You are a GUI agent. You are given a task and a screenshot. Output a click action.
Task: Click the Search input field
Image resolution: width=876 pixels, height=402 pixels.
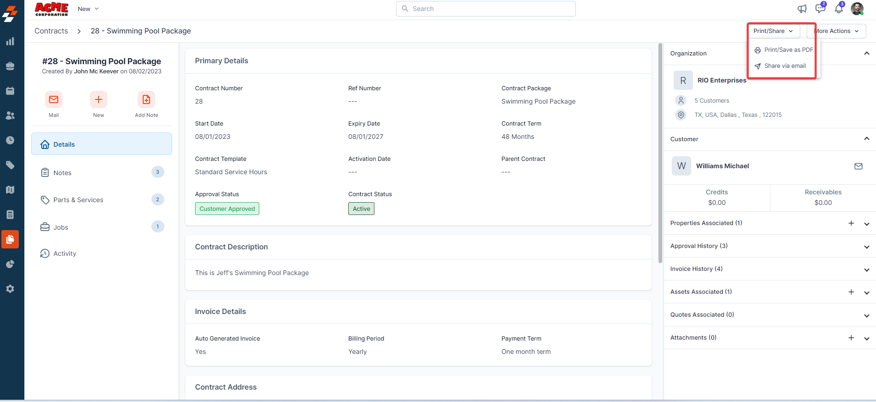tap(485, 9)
